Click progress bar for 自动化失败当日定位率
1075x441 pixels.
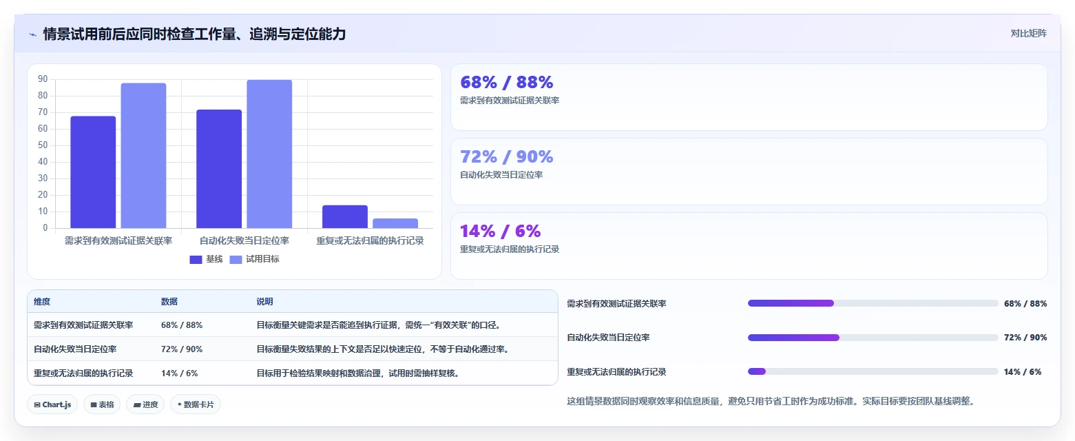coord(873,338)
